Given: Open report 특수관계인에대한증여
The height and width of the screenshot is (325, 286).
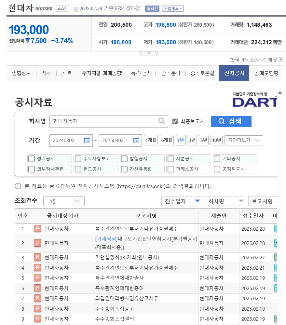Looking at the screenshot, I should (x=120, y=288).
